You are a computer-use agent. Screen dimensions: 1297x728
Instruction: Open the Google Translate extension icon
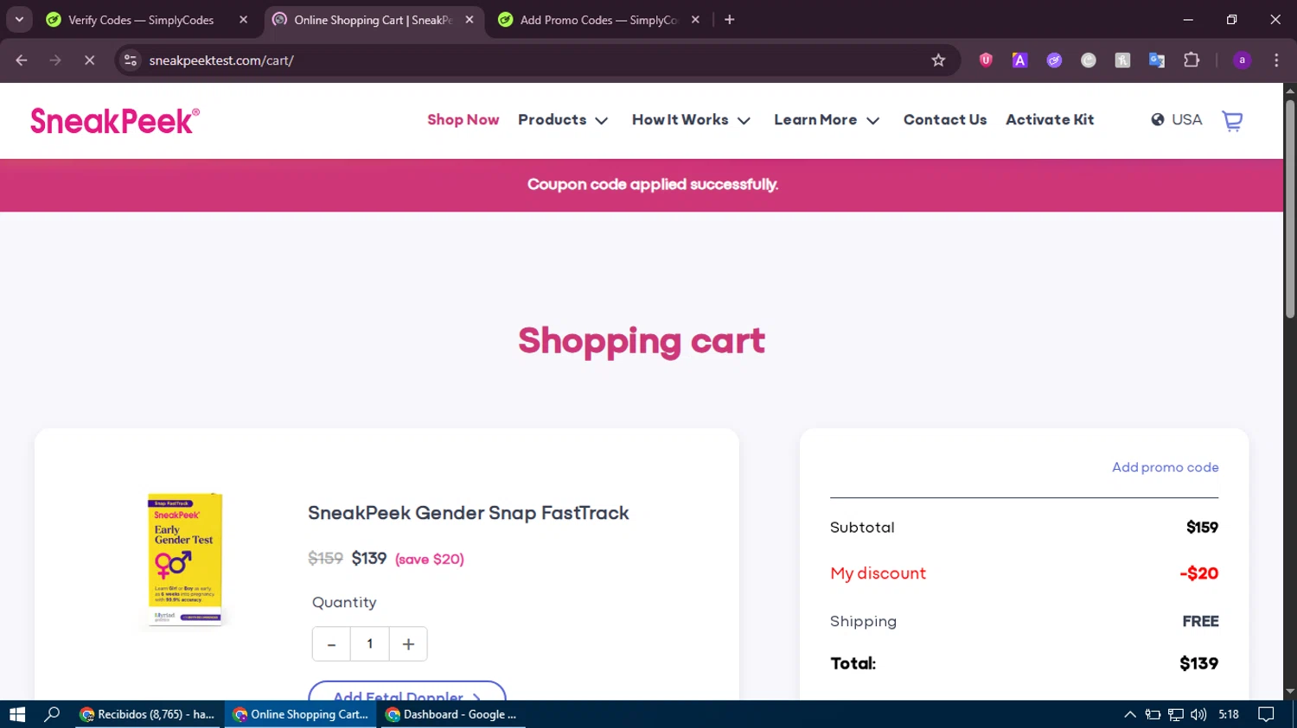[x=1157, y=60]
